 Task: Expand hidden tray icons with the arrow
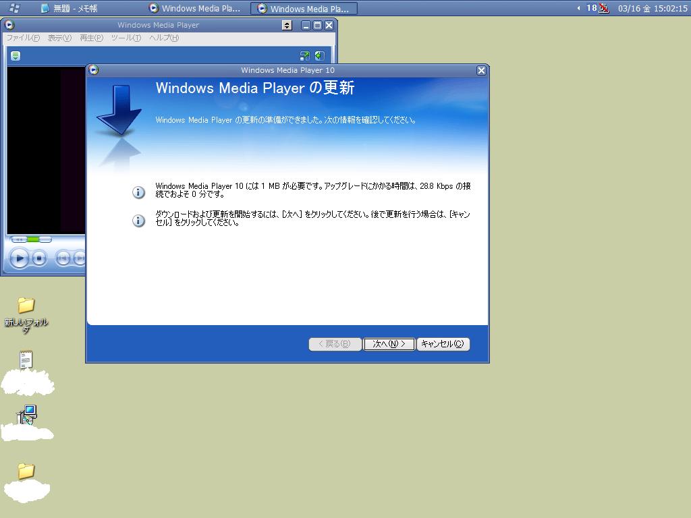click(578, 8)
